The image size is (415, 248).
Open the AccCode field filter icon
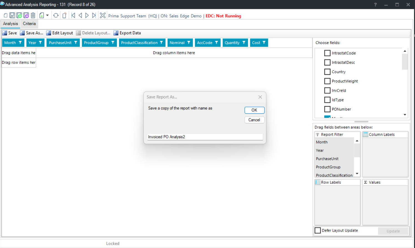click(217, 43)
